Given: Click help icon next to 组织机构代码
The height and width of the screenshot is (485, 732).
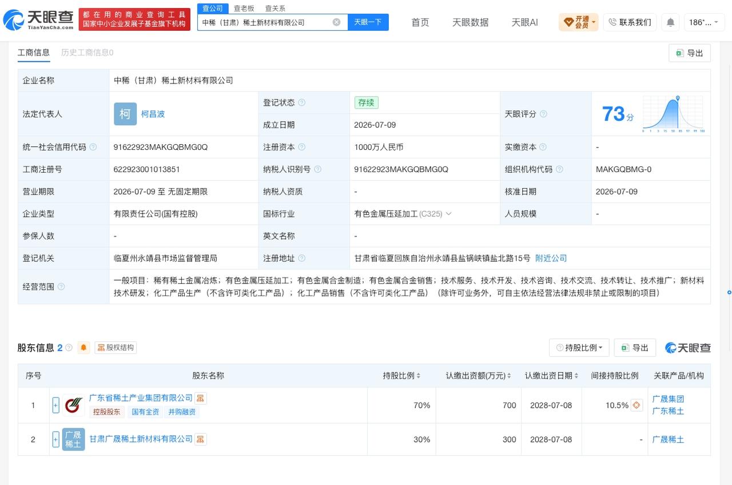Looking at the screenshot, I should [x=559, y=169].
